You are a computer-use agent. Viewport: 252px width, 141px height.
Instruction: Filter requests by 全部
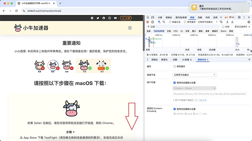click(x=148, y=31)
